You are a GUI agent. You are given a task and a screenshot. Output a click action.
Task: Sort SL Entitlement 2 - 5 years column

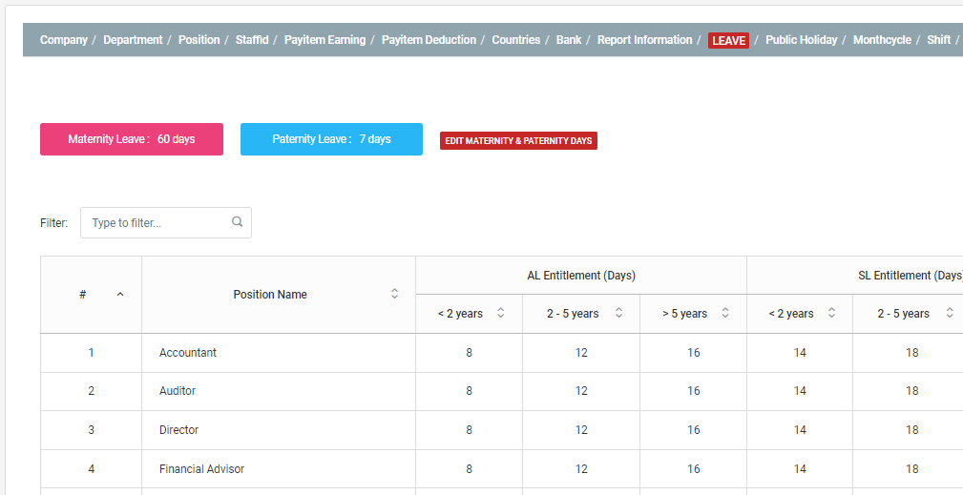(949, 313)
